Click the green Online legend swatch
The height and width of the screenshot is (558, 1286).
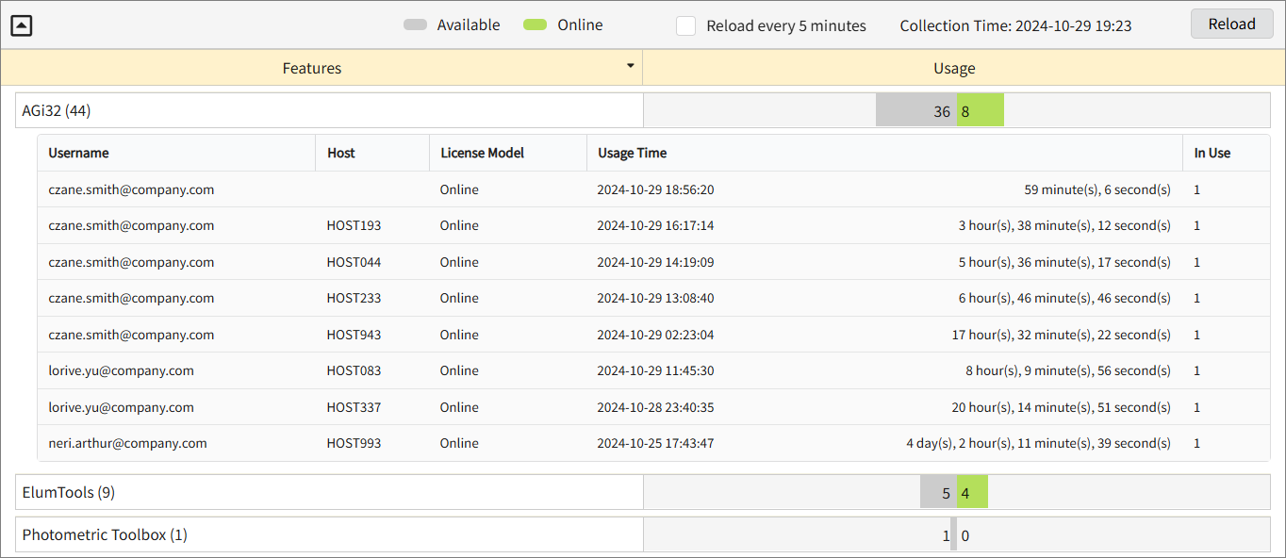coord(535,25)
